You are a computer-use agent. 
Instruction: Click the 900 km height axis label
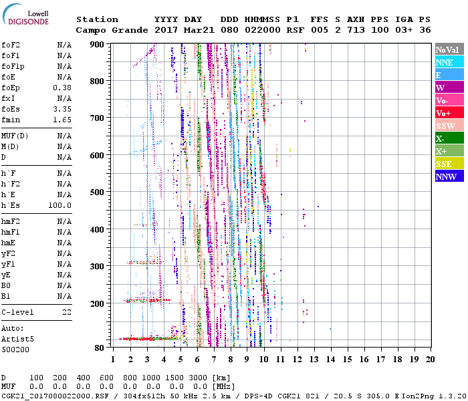97,45
